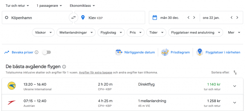Open the Väskor filter
The image size is (245, 111).
pyautogui.click(x=43, y=32)
